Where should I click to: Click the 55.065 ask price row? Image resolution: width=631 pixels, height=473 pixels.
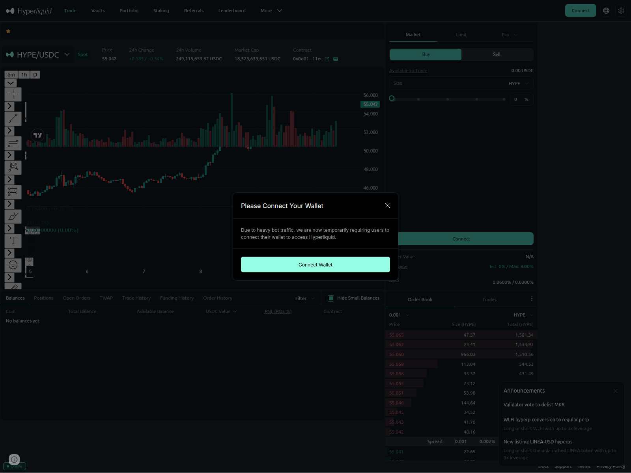(x=461, y=335)
